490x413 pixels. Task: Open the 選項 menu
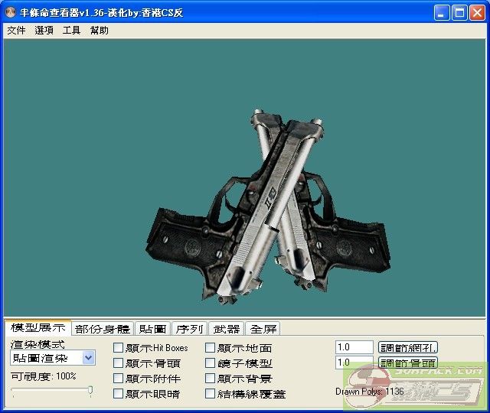coord(44,31)
